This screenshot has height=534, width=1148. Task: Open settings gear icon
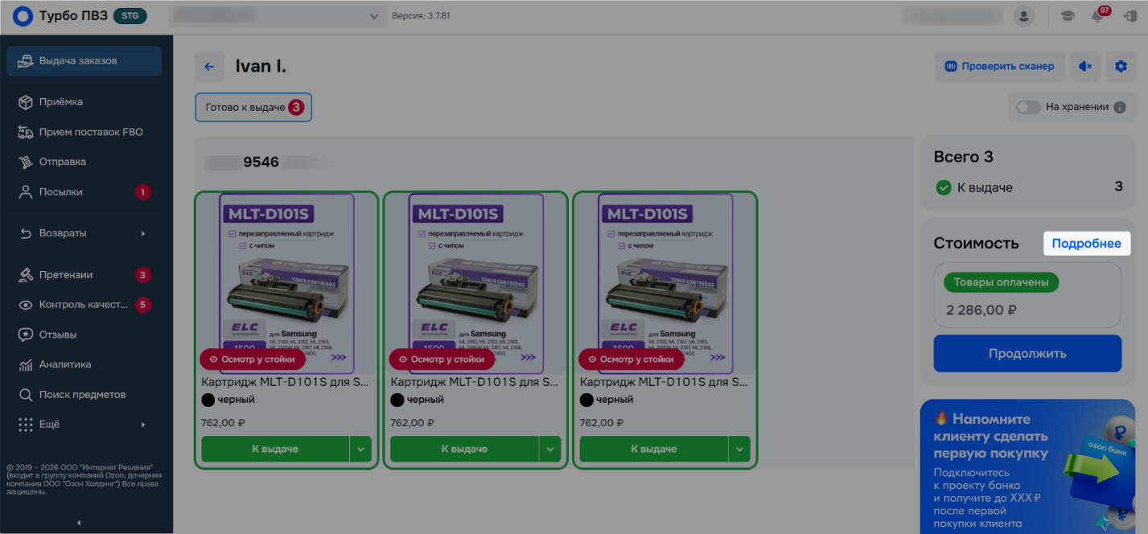(x=1121, y=67)
